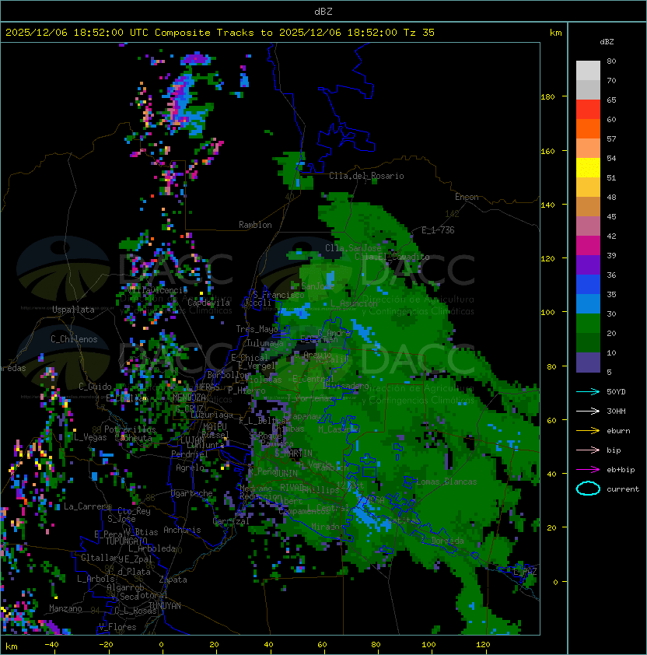Select the purple 36-39 dBZ swatch

[588, 265]
